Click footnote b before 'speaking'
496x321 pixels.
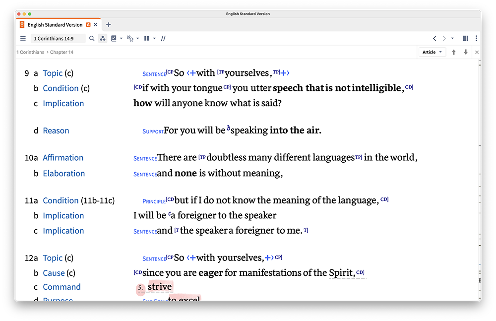[x=229, y=128]
